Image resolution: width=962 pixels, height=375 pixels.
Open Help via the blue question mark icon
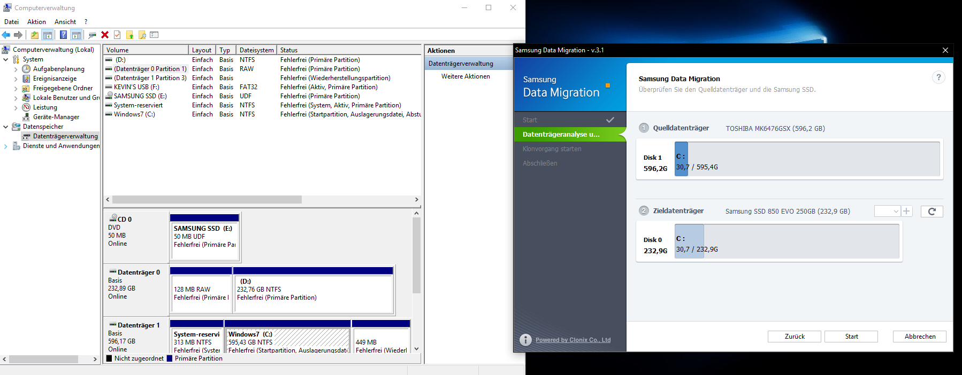pyautogui.click(x=63, y=35)
